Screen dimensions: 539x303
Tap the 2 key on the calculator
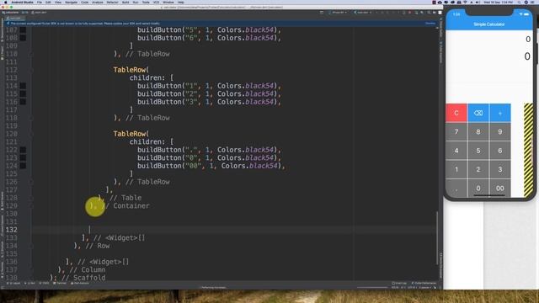click(478, 169)
